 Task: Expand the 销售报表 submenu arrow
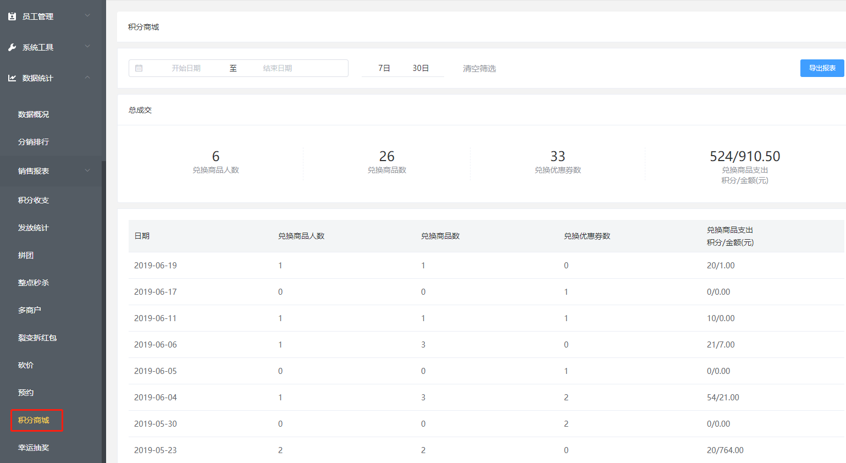pyautogui.click(x=87, y=170)
